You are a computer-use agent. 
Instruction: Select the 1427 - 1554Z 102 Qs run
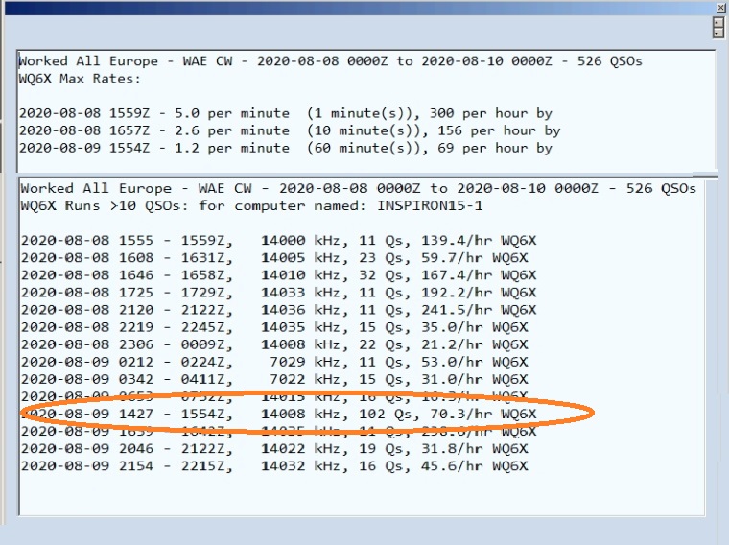point(278,414)
